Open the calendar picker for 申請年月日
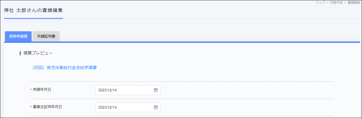The image size is (362, 118). click(156, 90)
